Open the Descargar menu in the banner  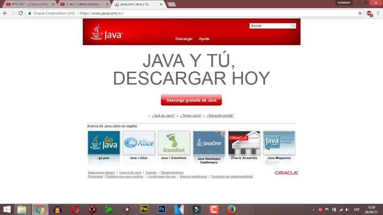tap(184, 39)
